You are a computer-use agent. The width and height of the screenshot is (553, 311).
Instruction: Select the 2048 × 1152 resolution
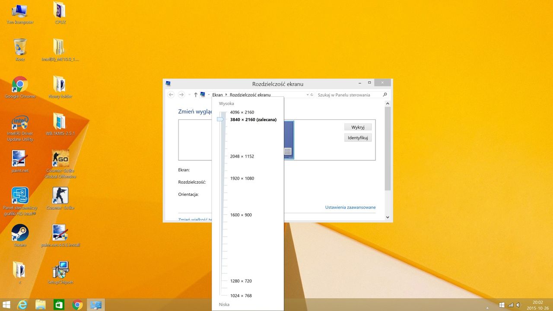tap(242, 156)
